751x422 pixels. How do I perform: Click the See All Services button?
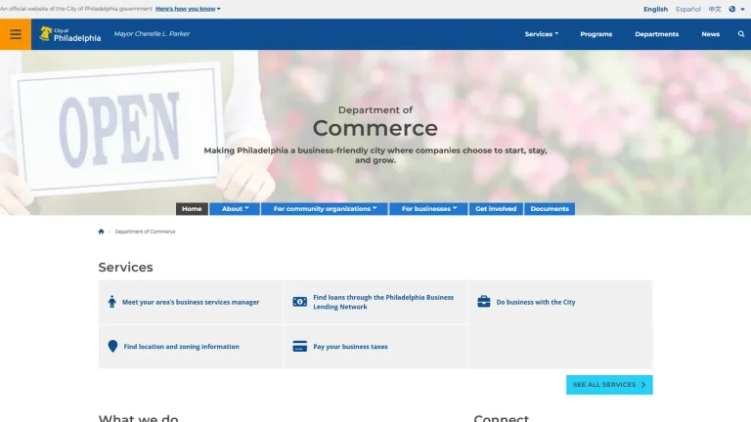609,385
